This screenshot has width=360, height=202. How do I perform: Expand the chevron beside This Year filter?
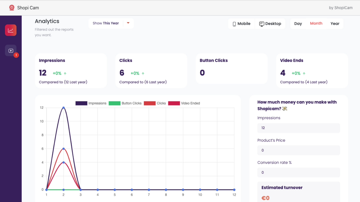click(128, 23)
